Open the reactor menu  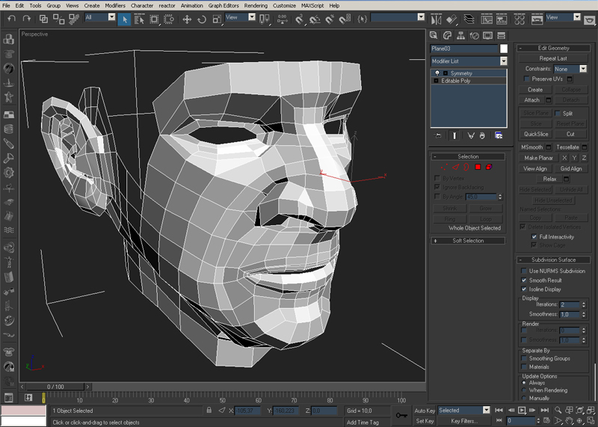click(167, 5)
